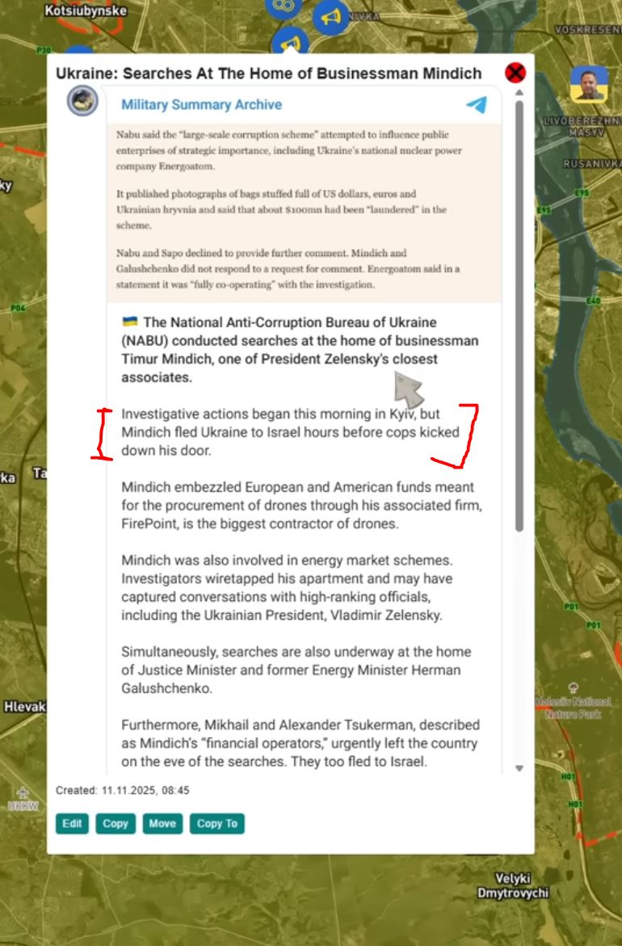Click the quoted article screenshot in the post
Screen dimensions: 622x946
click(x=304, y=212)
